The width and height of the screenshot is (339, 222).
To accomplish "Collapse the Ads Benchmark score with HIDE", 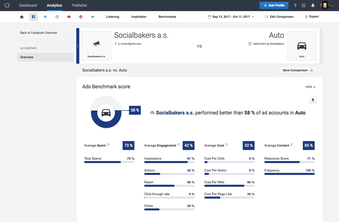I will 310,87.
